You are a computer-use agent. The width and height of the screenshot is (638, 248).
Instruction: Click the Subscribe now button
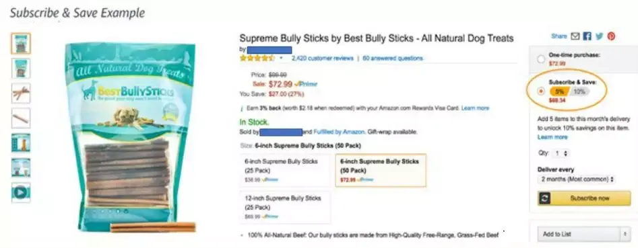click(584, 198)
